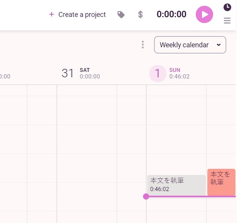
Task: Open the Weekly calendar view dropdown
Action: click(x=187, y=45)
